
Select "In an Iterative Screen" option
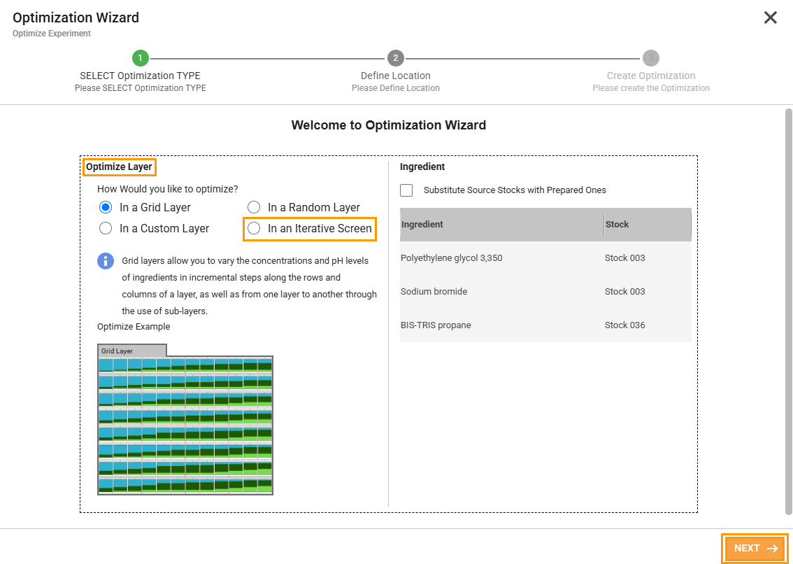(x=253, y=229)
